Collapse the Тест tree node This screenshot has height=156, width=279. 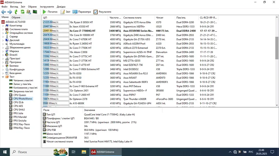pyautogui.click(x=3, y=77)
